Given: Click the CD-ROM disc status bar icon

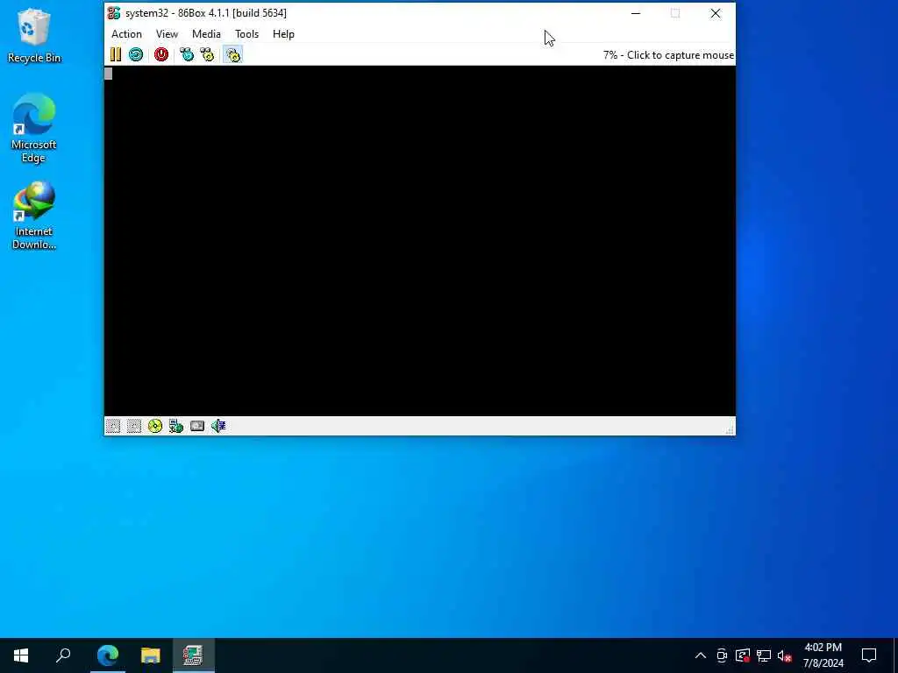Looking at the screenshot, I should click(155, 426).
